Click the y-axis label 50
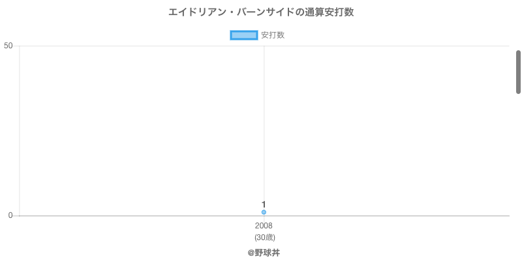Viewport: 522px width, 261px height. pyautogui.click(x=8, y=46)
